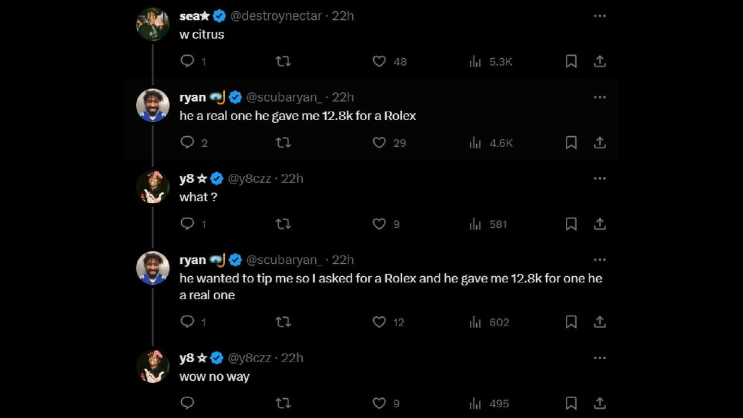Screen dimensions: 743x418
Task: Open the more menu on ryan's second reply
Action: 599,259
